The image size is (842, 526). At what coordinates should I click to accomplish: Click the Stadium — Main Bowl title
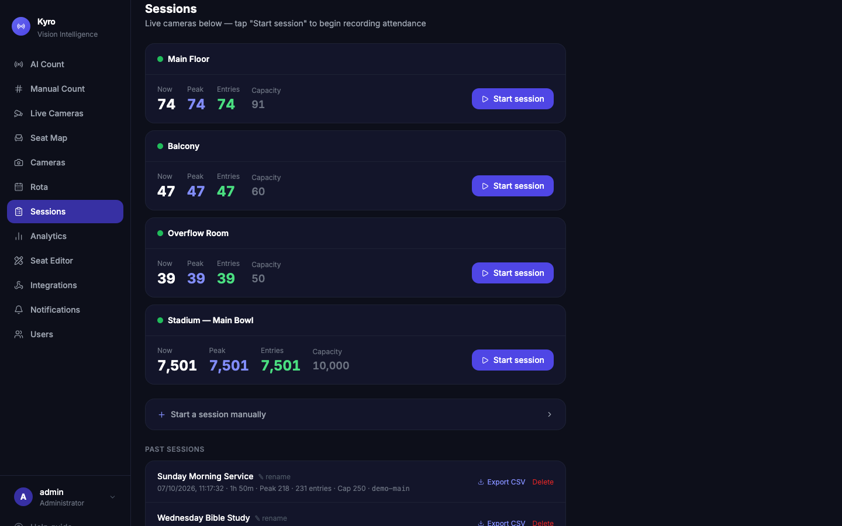(210, 320)
